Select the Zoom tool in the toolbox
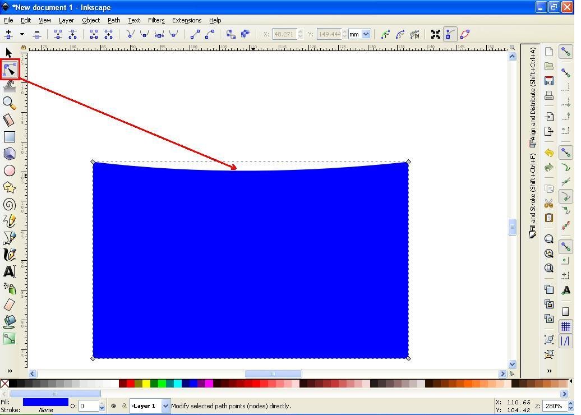 pos(9,102)
